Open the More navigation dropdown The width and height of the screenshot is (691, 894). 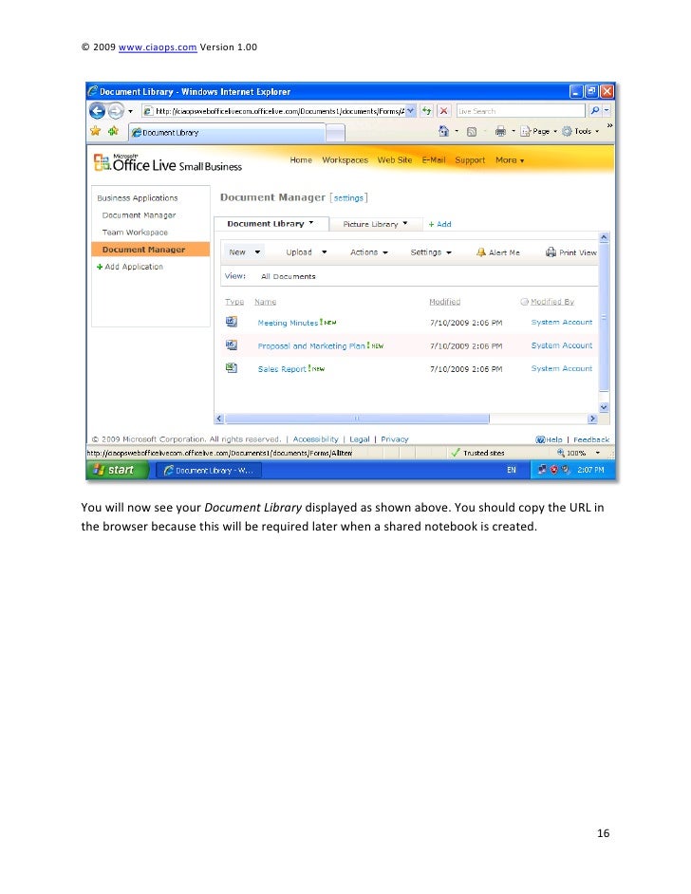click(510, 160)
